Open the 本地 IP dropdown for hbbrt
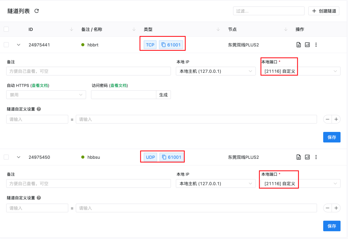This screenshot has width=348, height=239. (215, 71)
